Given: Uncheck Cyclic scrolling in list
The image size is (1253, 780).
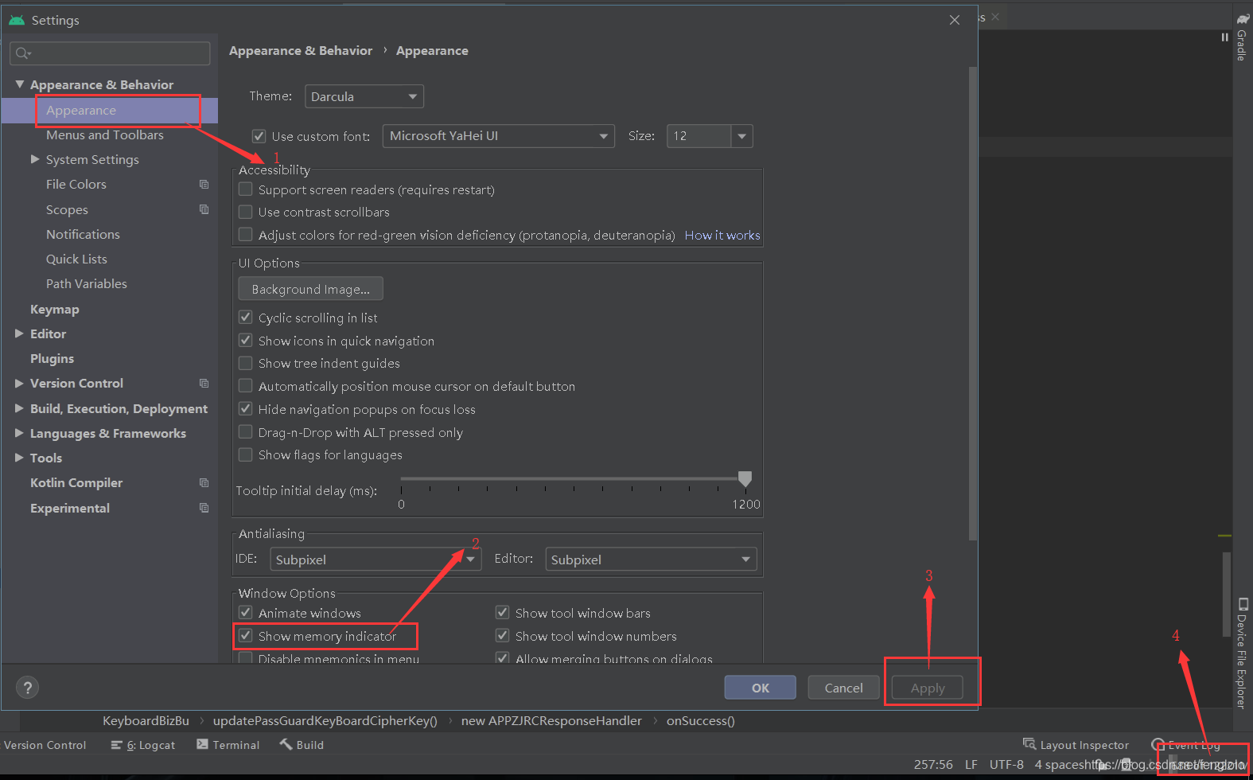Looking at the screenshot, I should [x=246, y=318].
